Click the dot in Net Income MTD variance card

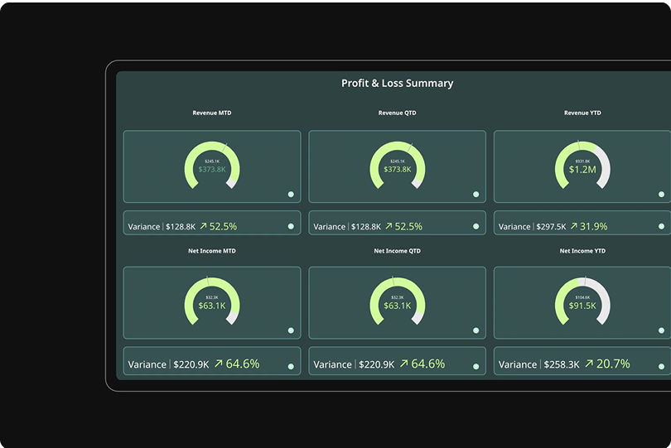click(x=291, y=366)
